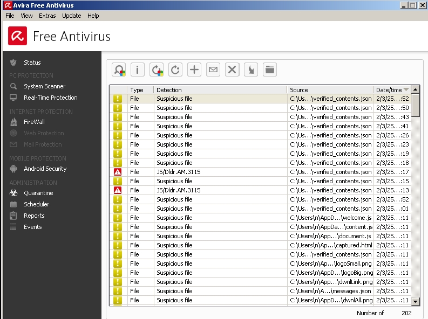The height and width of the screenshot is (319, 428).
Task: Select the row dated 2/3/25...:41
Action: tap(260, 126)
